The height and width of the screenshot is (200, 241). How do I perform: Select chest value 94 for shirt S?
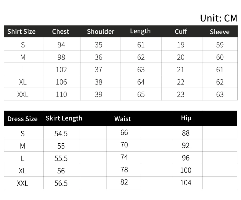pyautogui.click(x=61, y=45)
